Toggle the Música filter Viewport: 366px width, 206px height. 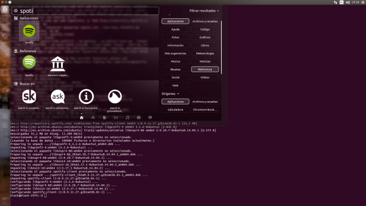pyautogui.click(x=175, y=61)
